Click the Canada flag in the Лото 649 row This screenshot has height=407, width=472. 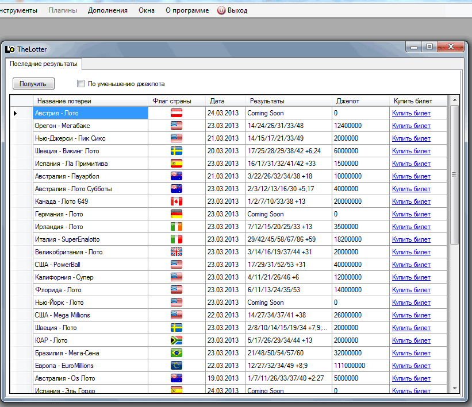pyautogui.click(x=176, y=201)
